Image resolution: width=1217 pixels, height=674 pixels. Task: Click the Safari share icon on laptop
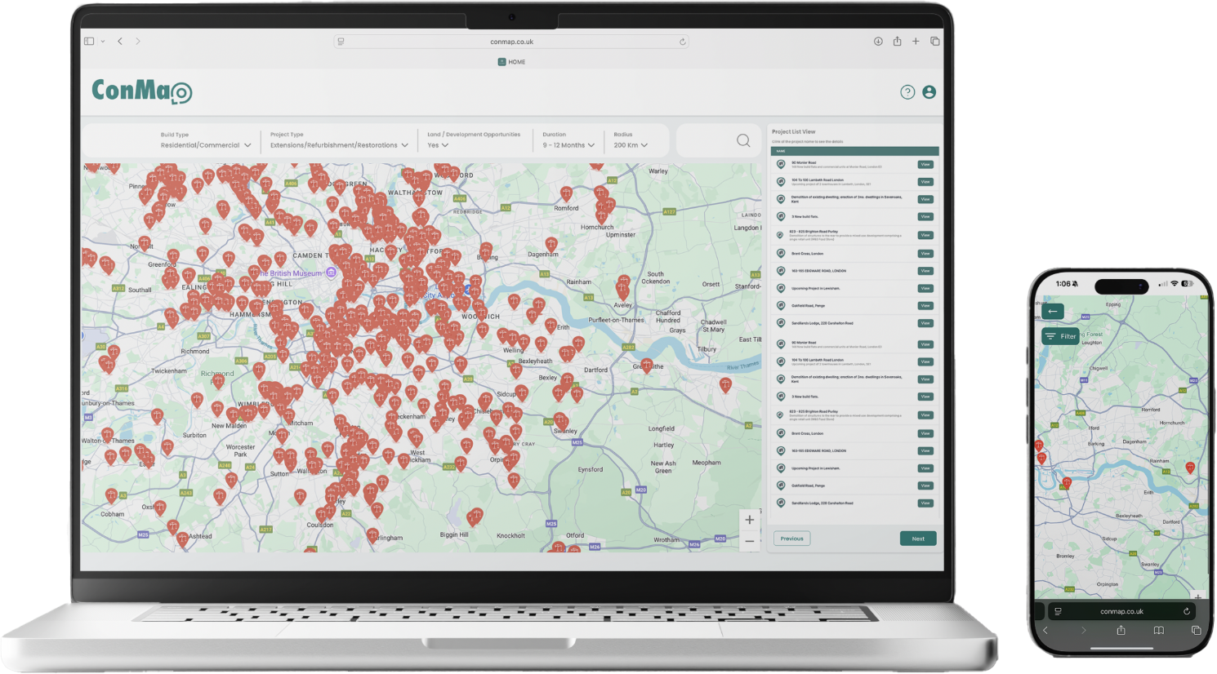point(897,42)
